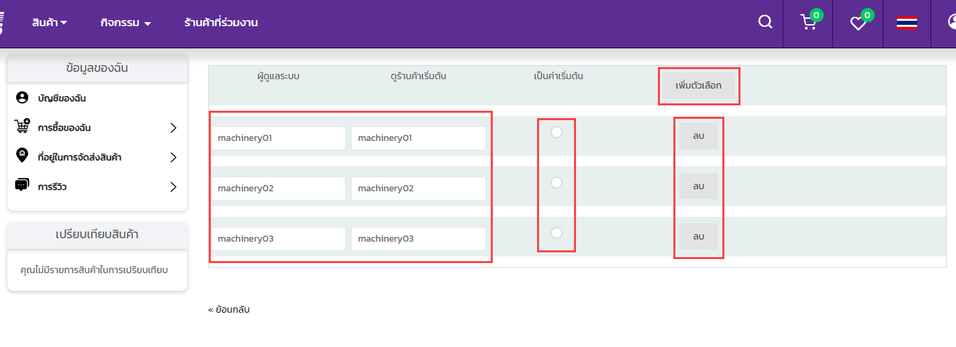956x347 pixels.
Task: Click the ย้อนกลับ back link
Action: click(x=229, y=309)
